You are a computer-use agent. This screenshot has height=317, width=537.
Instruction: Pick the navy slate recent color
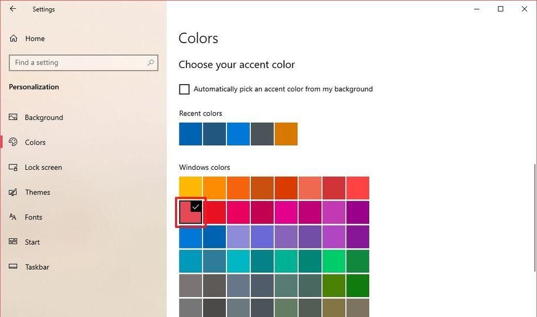tap(214, 134)
